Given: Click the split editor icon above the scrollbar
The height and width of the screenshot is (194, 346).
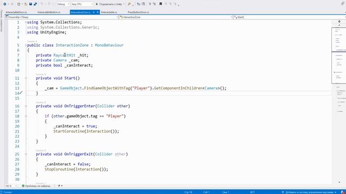Looking at the screenshot, I should pos(339,22).
